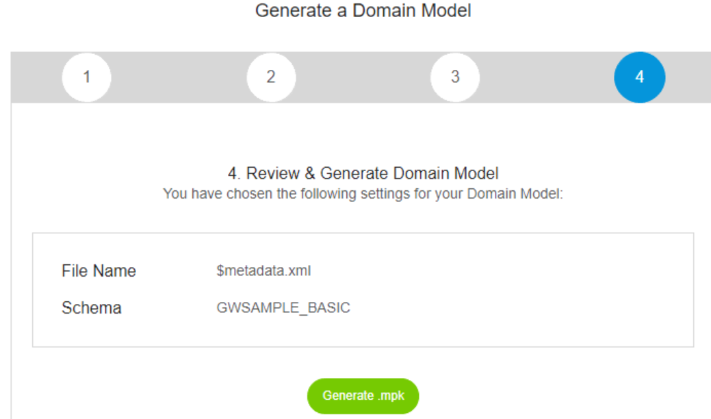Click gray progress bar between steps 3 and 4

tap(547, 77)
